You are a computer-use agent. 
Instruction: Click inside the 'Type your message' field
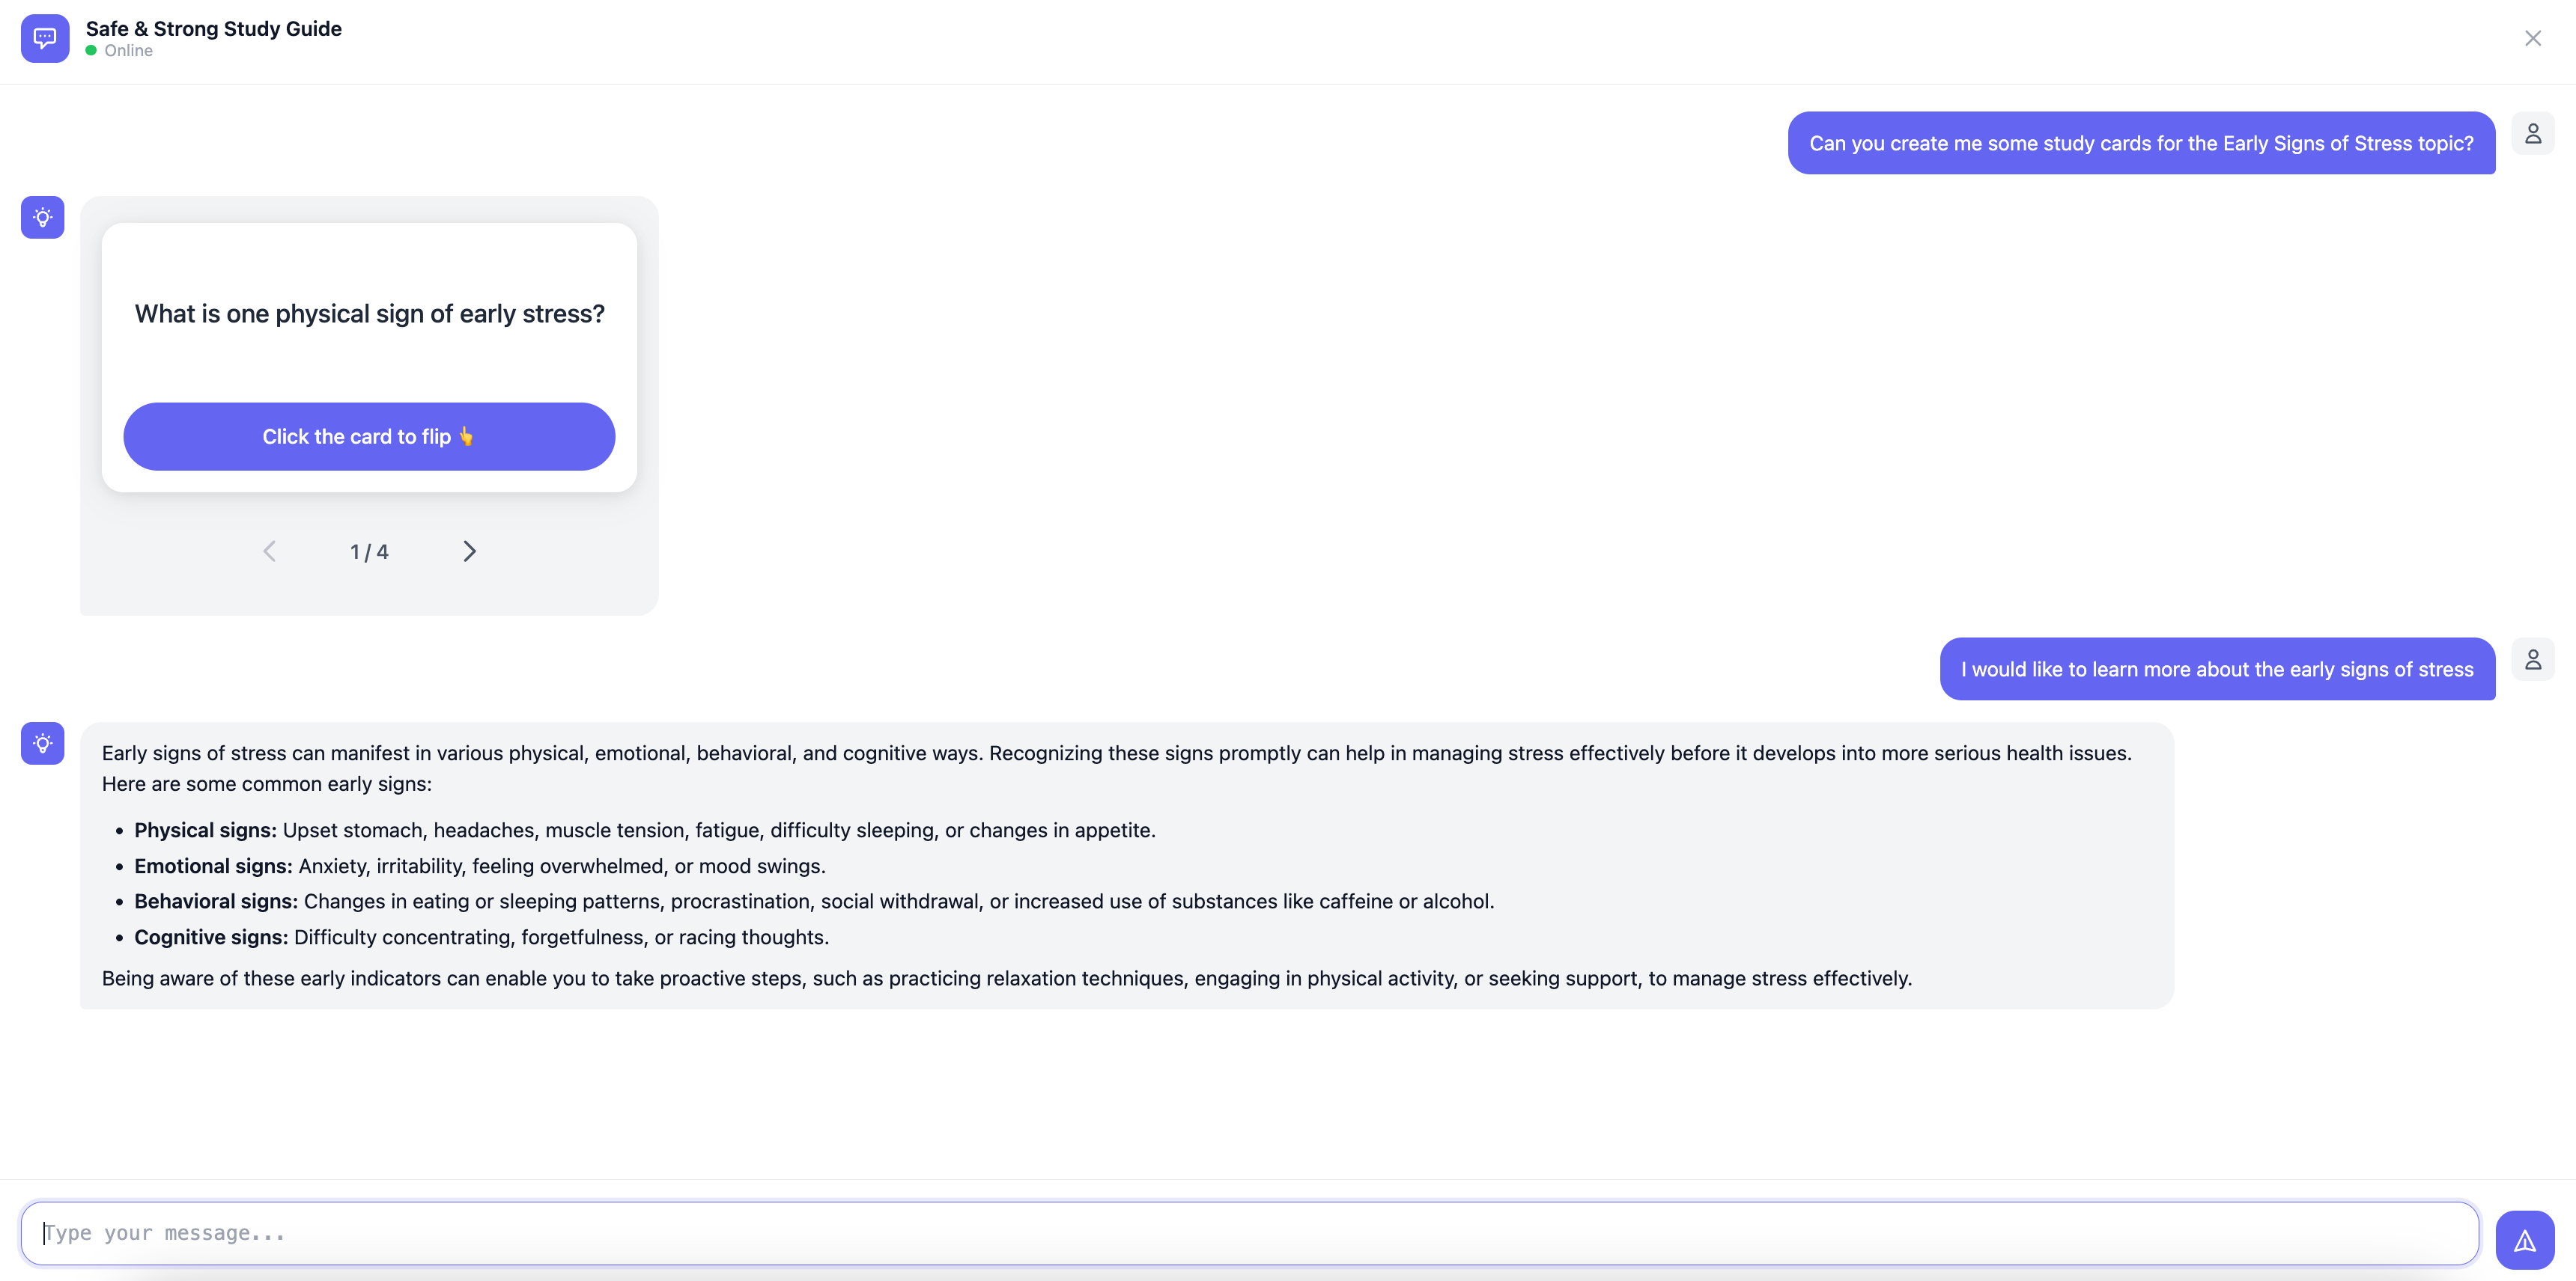coord(1250,1233)
